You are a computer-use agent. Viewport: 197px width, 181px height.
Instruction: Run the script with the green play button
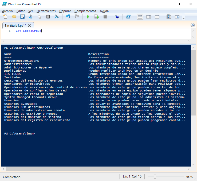click(88, 17)
